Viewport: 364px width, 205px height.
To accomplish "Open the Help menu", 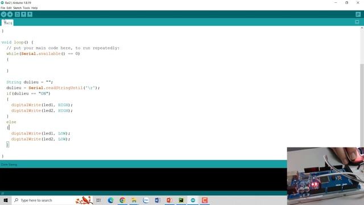I will click(x=34, y=8).
